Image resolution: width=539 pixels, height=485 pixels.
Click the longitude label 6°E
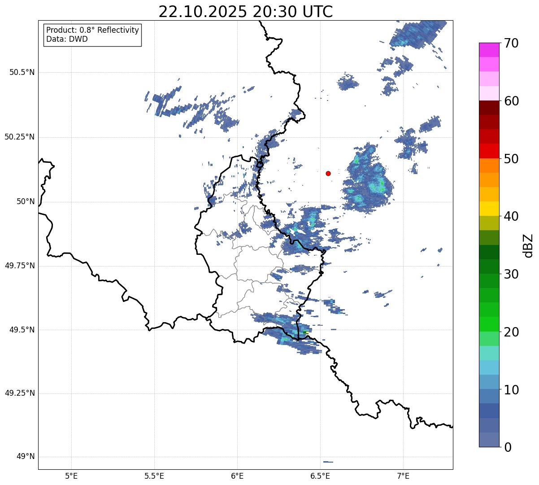pos(237,476)
